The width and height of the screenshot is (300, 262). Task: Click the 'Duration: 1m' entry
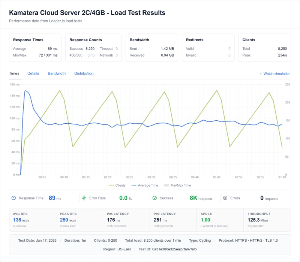[75, 240]
